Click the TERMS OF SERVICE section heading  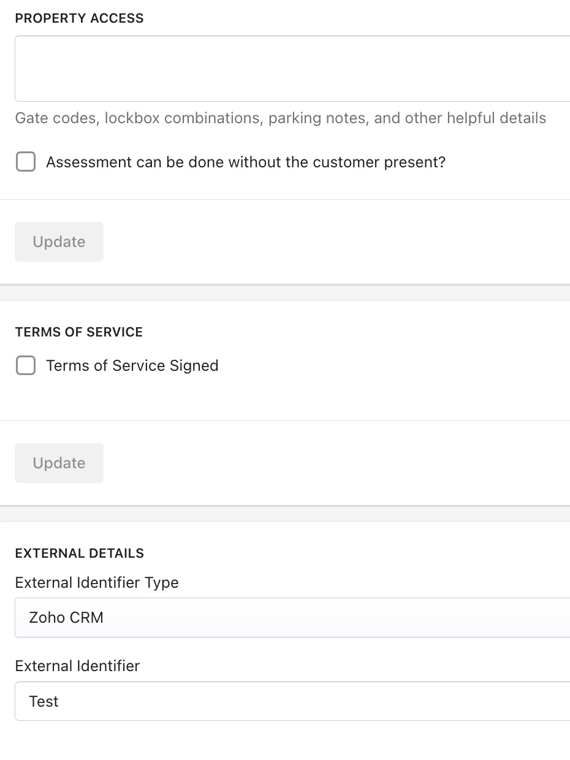[78, 332]
